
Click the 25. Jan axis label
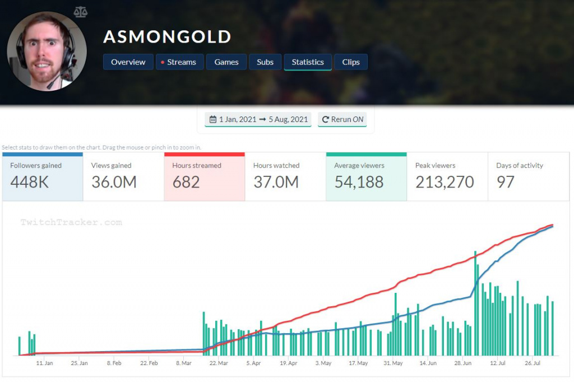click(x=79, y=363)
